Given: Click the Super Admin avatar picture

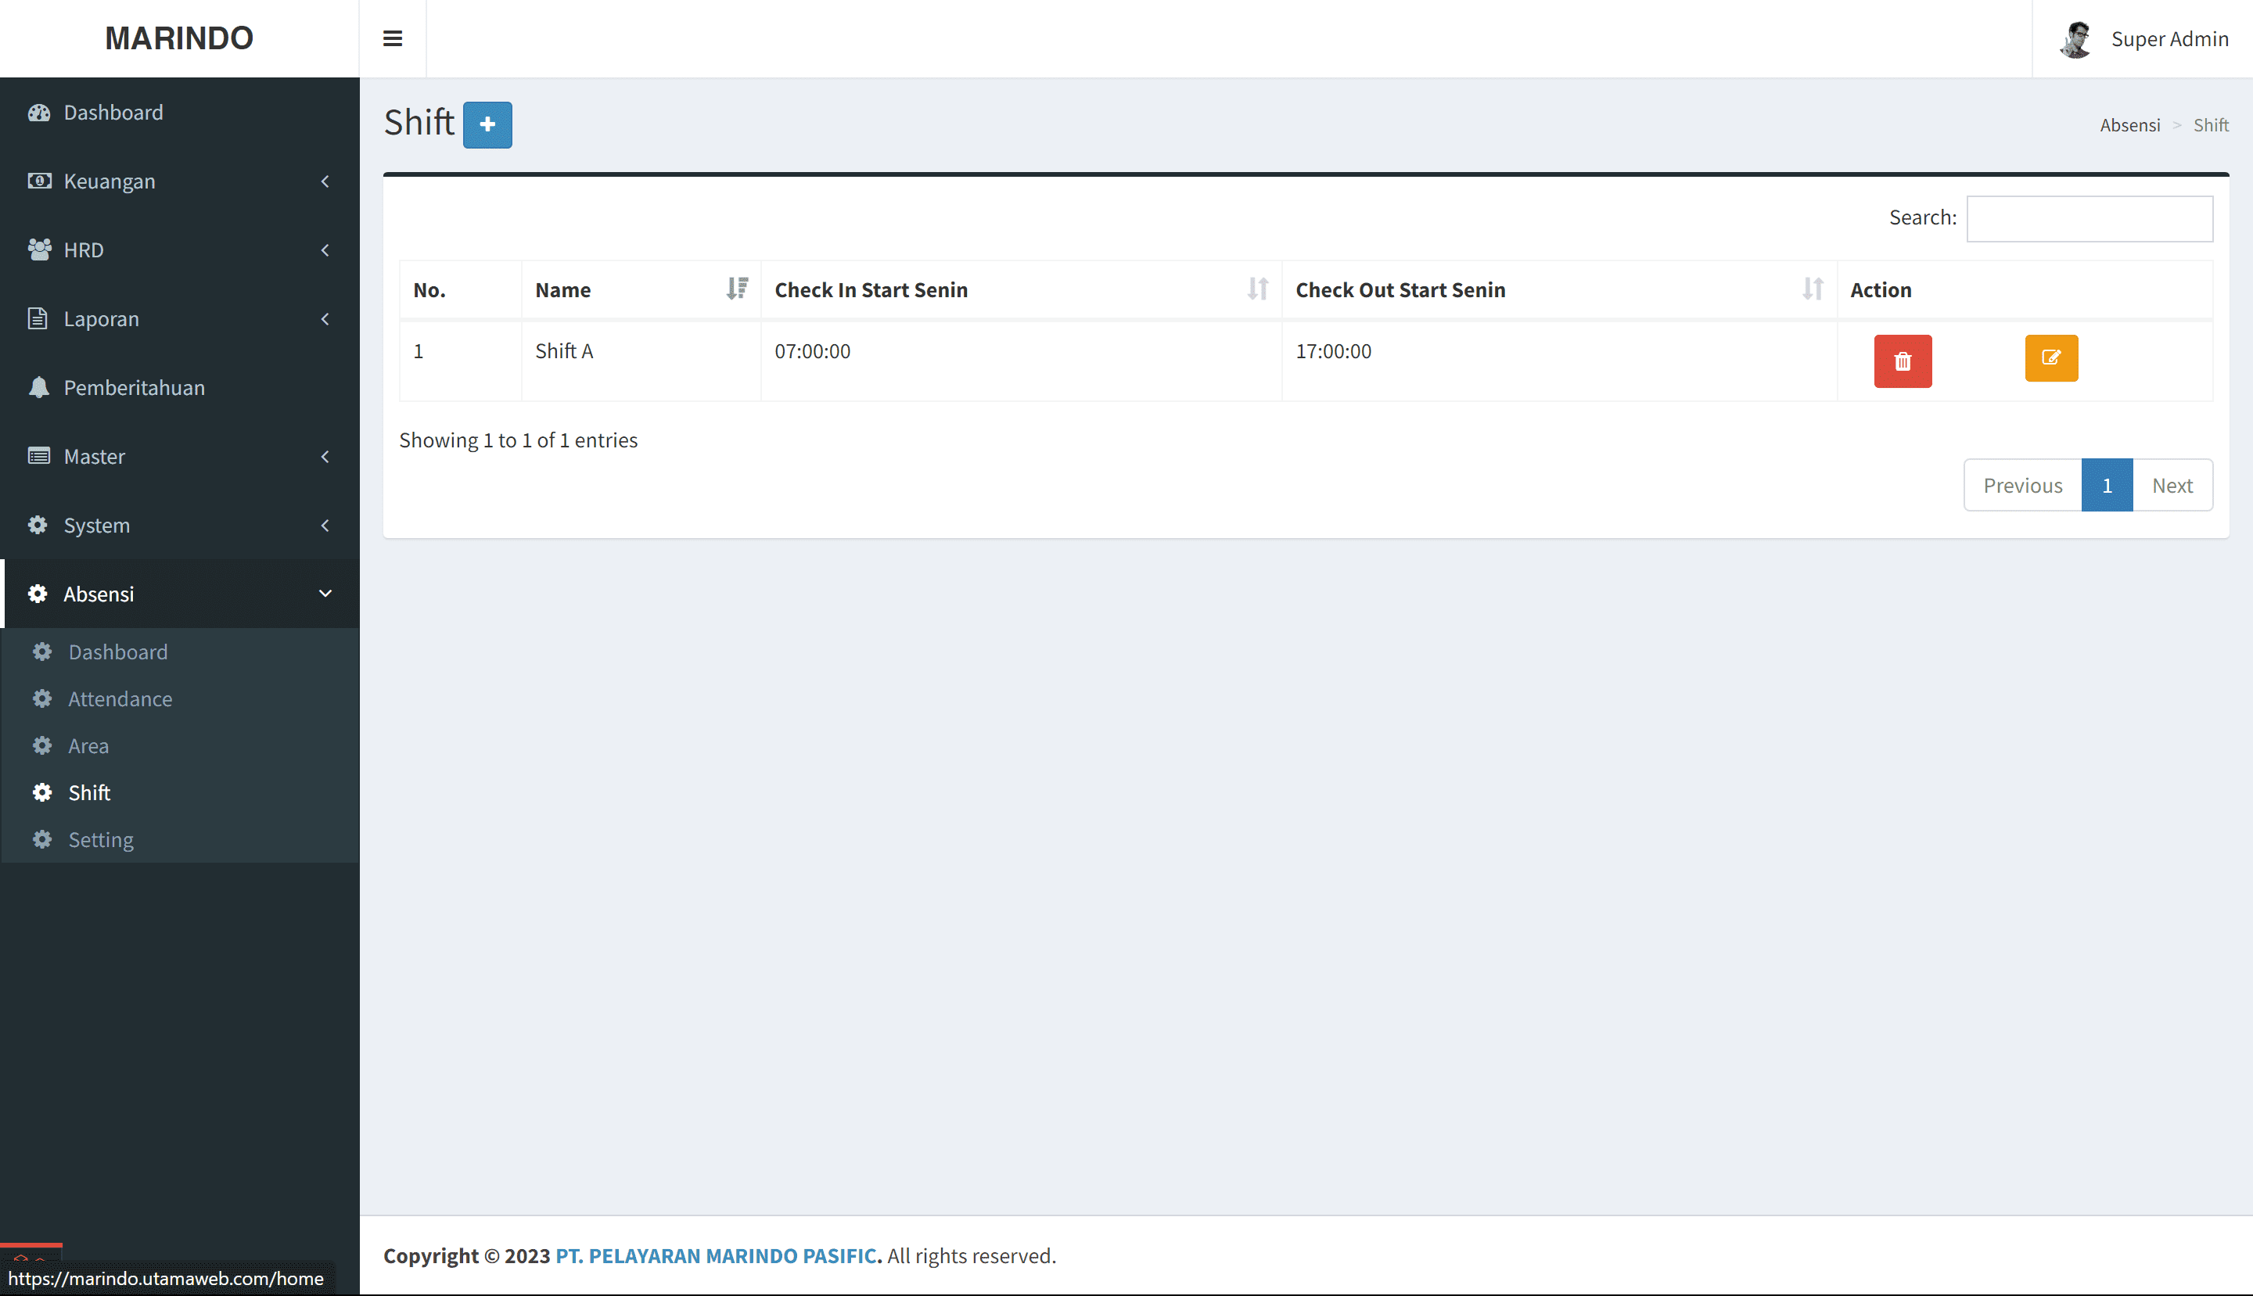Looking at the screenshot, I should (2076, 39).
